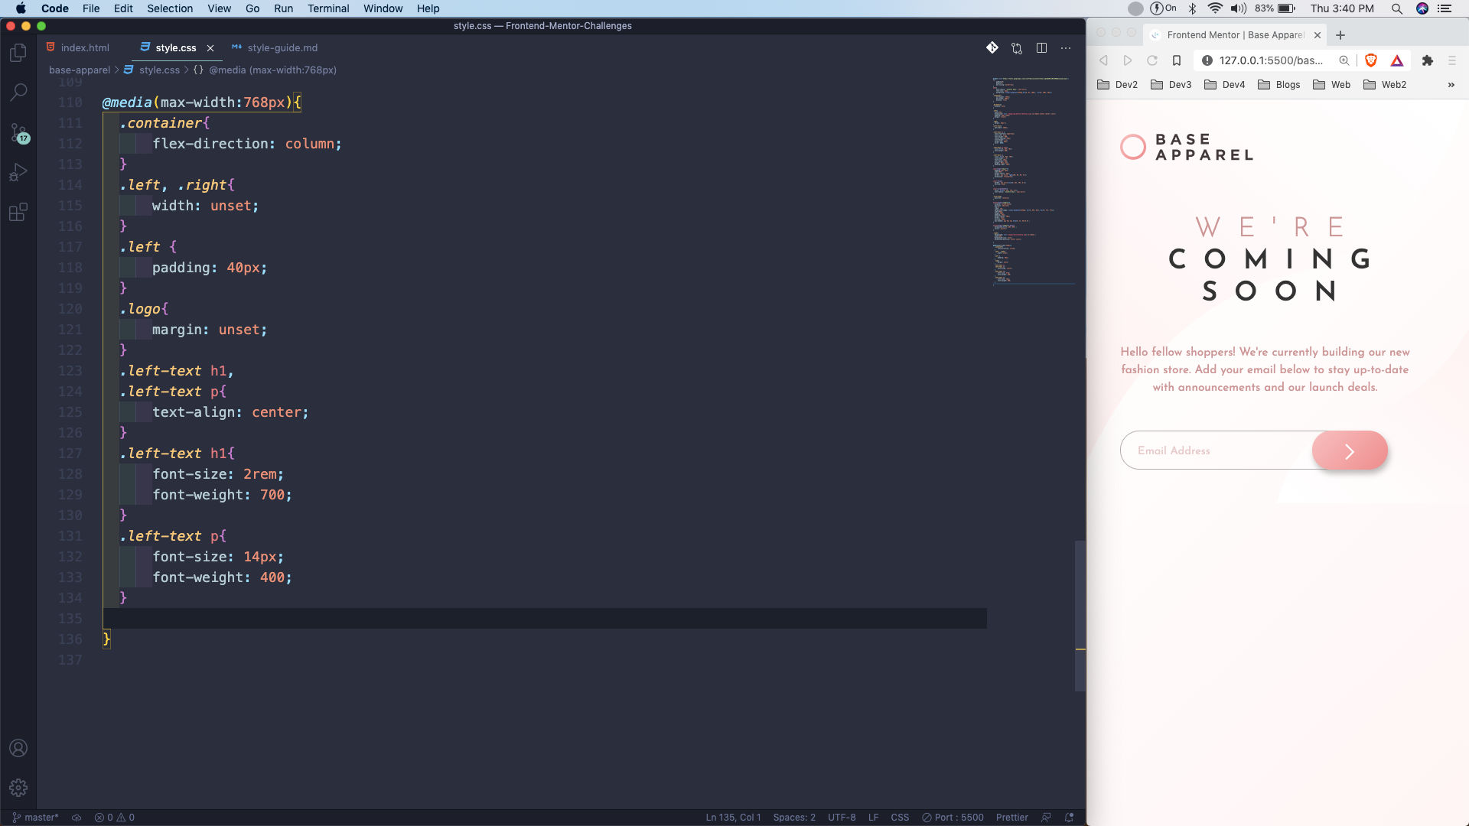Click the browser forward button
The image size is (1469, 826).
tap(1128, 60)
